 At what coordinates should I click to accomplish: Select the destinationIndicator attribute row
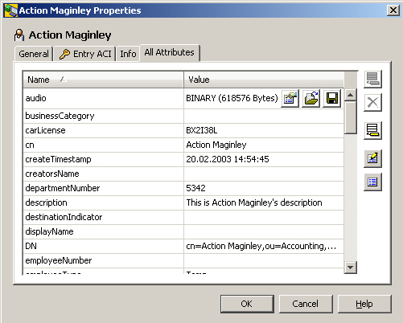[x=183, y=217]
